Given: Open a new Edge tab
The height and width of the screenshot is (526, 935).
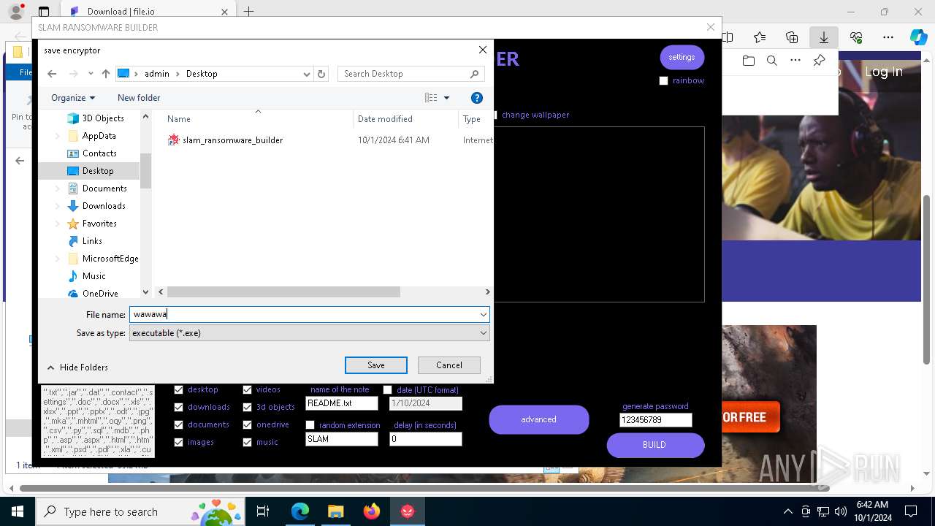Looking at the screenshot, I should pos(248,12).
